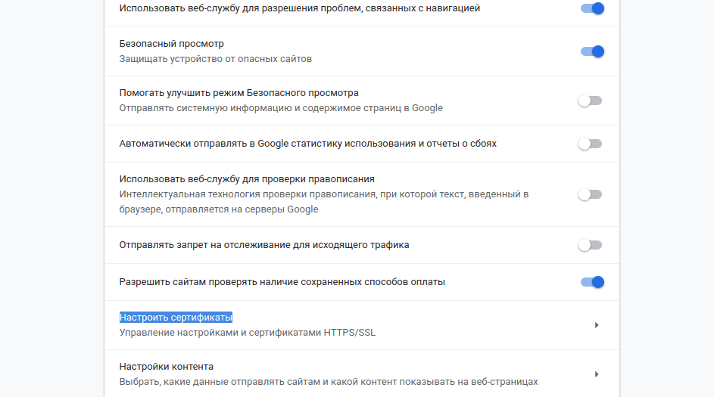This screenshot has height=400, width=714.
Task: Enable the Помогать улучшить режим Безопасного просмотра toggle
Action: pyautogui.click(x=590, y=101)
